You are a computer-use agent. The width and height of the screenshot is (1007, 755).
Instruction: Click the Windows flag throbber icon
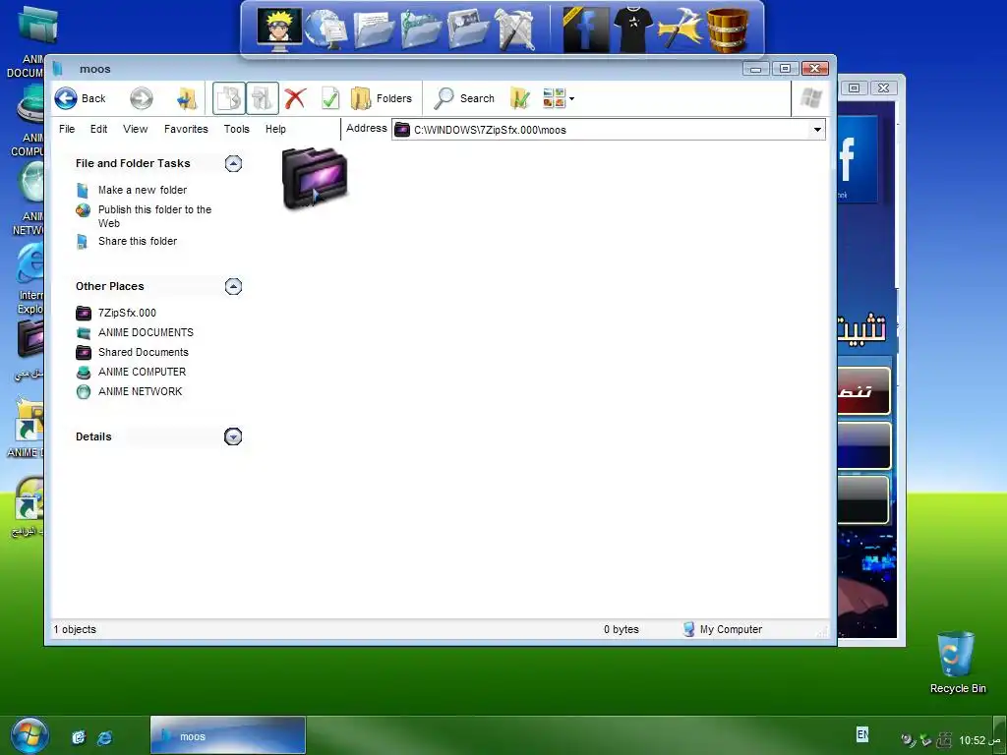tap(811, 98)
